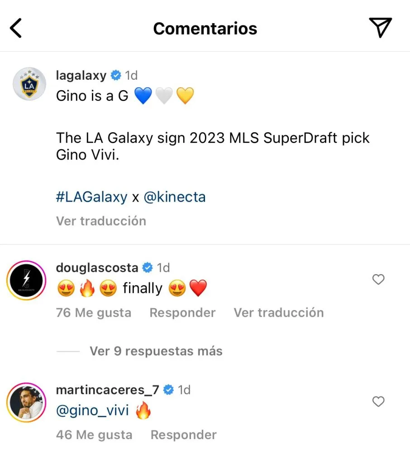Image resolution: width=410 pixels, height=464 pixels.
Task: Click Ver traducción under lagalaxy caption
Action: (x=101, y=221)
